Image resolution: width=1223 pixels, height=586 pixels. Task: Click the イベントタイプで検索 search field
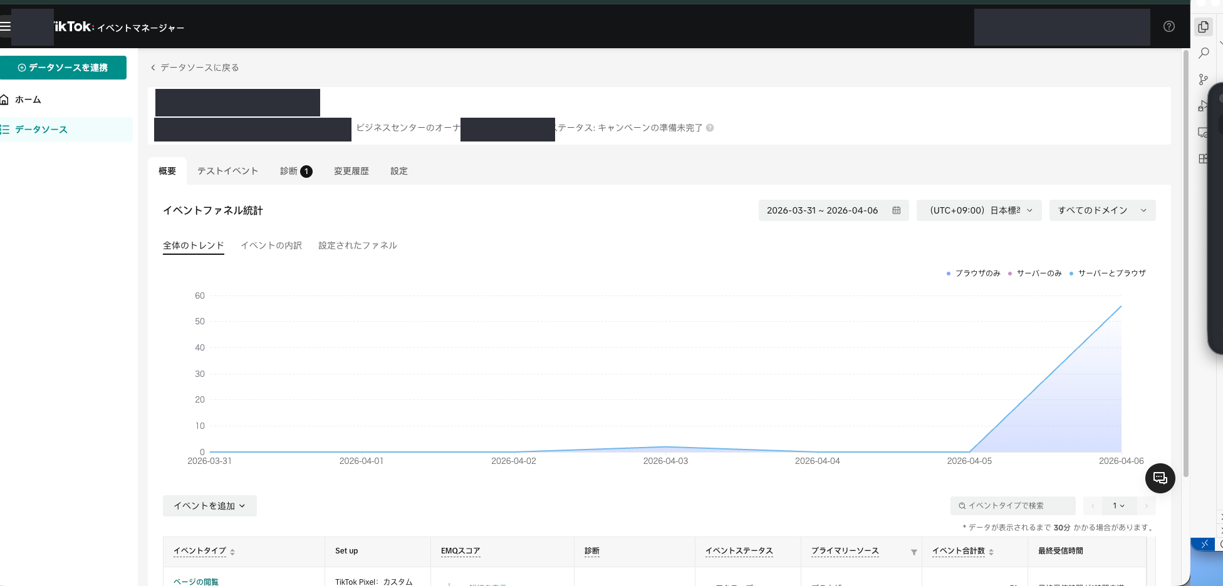(x=1012, y=505)
